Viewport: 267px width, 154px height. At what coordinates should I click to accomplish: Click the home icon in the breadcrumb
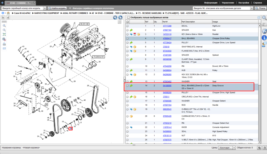click(x=8, y=13)
